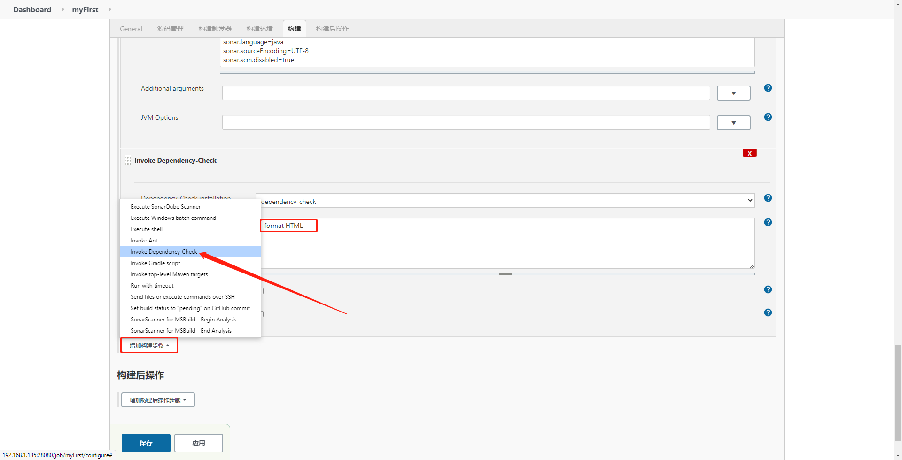
Task: Click the 应用 (Apply) button
Action: tap(198, 443)
